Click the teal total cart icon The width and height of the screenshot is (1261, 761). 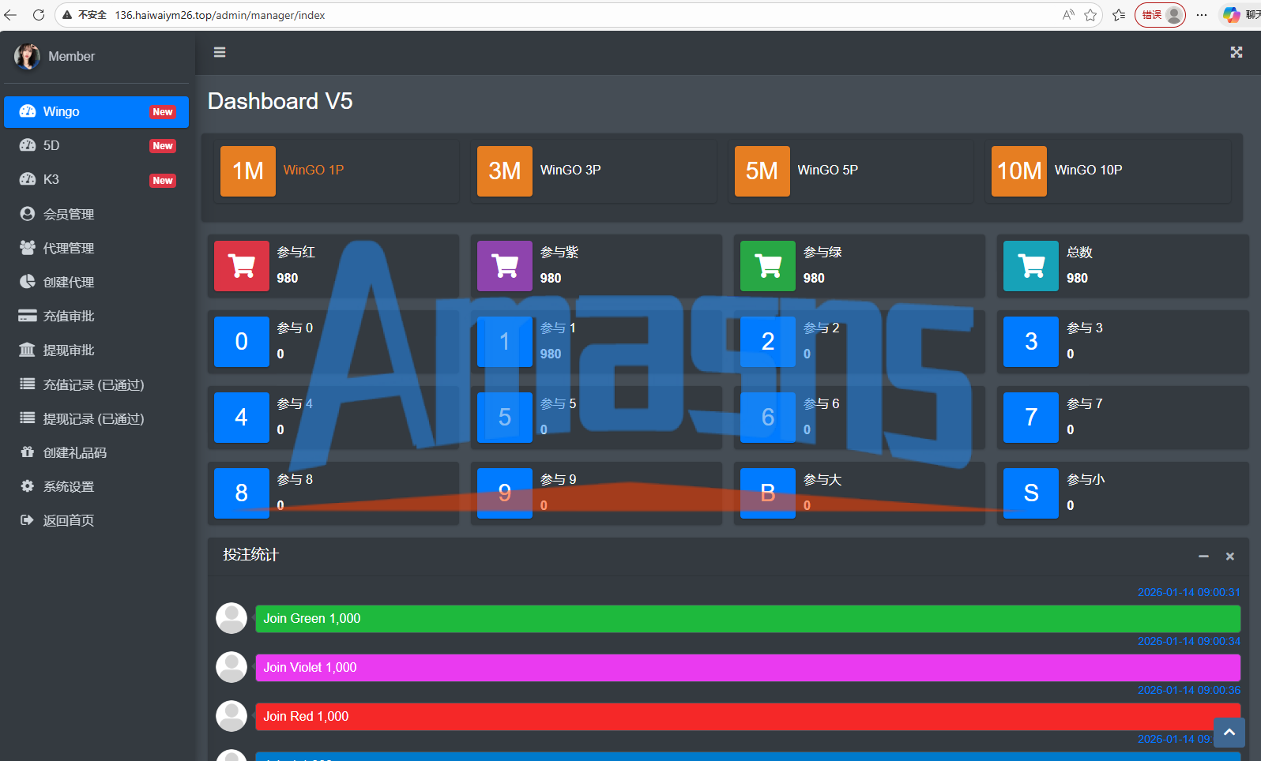point(1031,266)
